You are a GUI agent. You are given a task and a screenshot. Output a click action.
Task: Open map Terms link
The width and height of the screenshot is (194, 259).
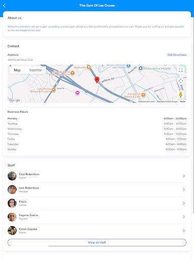(x=183, y=102)
